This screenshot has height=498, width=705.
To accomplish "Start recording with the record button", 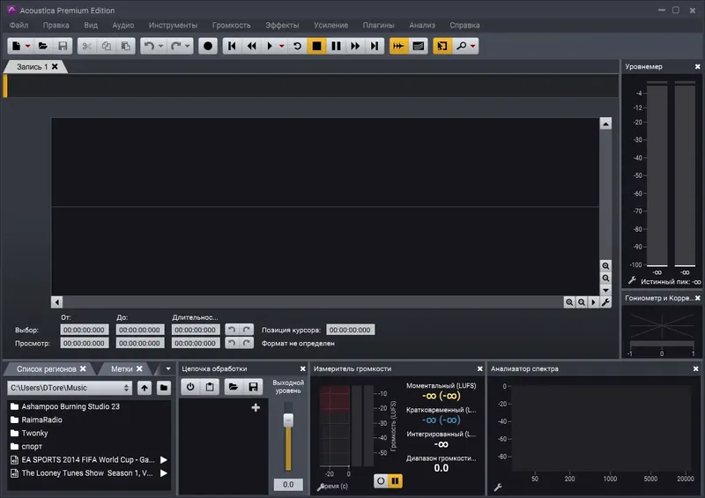I will (x=208, y=46).
